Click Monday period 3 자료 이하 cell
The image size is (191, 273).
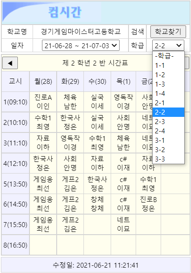43,143
